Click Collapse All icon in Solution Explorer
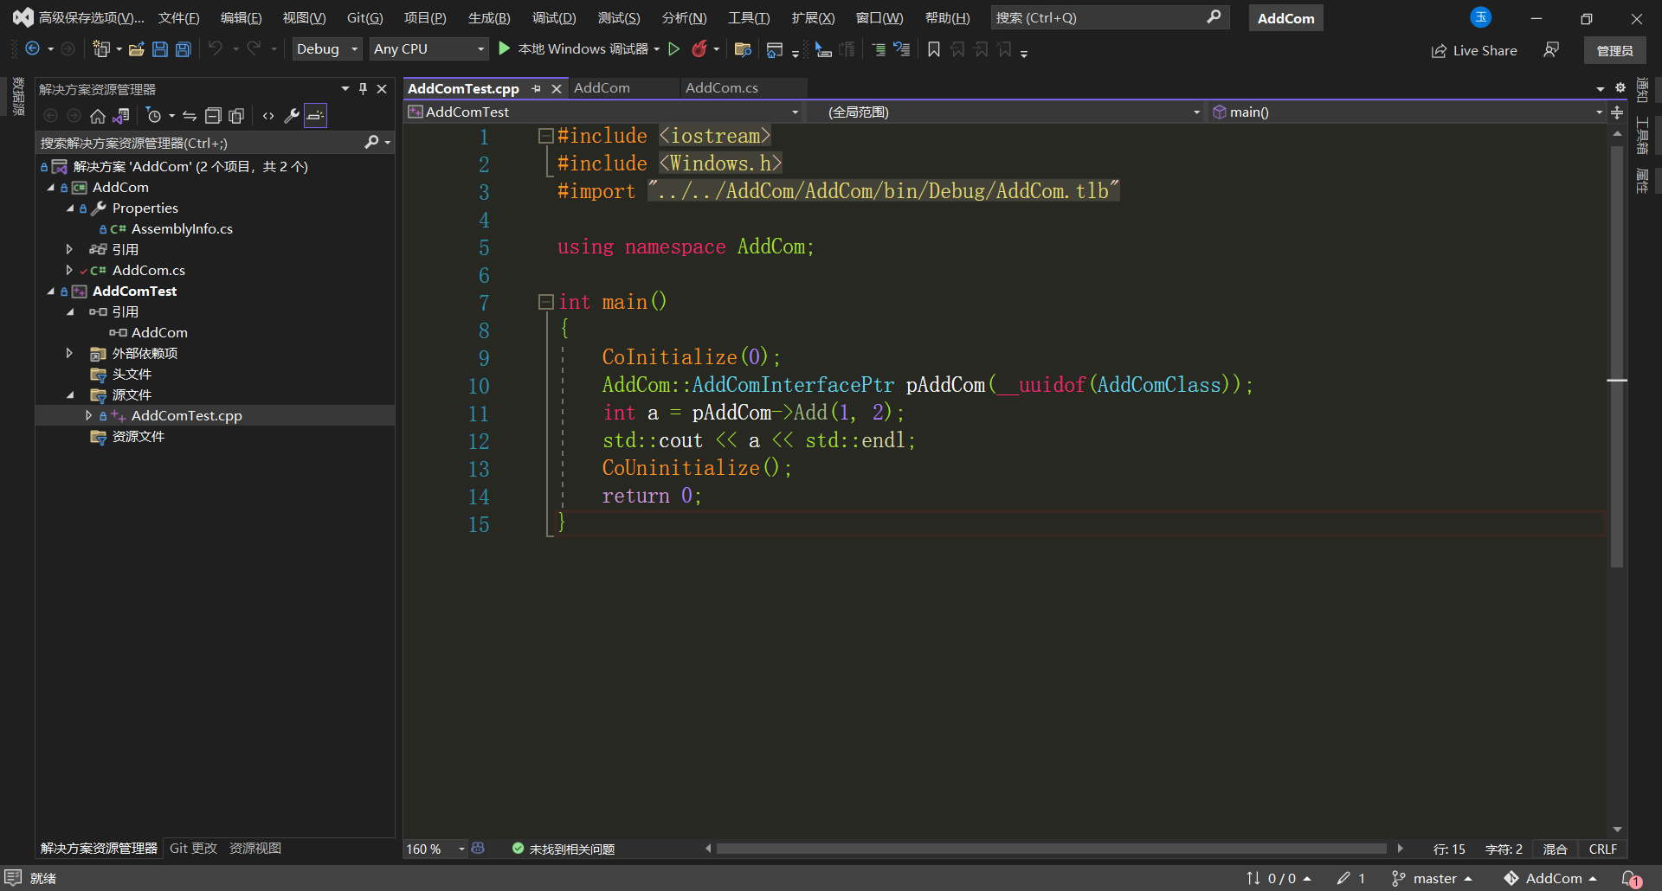Screen dimensions: 1662x891 pyautogui.click(x=213, y=116)
